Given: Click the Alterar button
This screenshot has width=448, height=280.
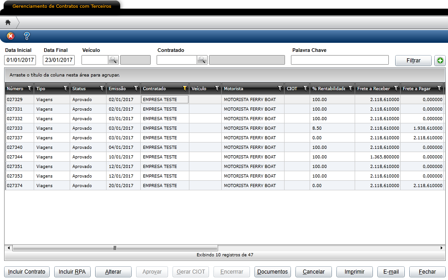Looking at the screenshot, I should coord(113,272).
